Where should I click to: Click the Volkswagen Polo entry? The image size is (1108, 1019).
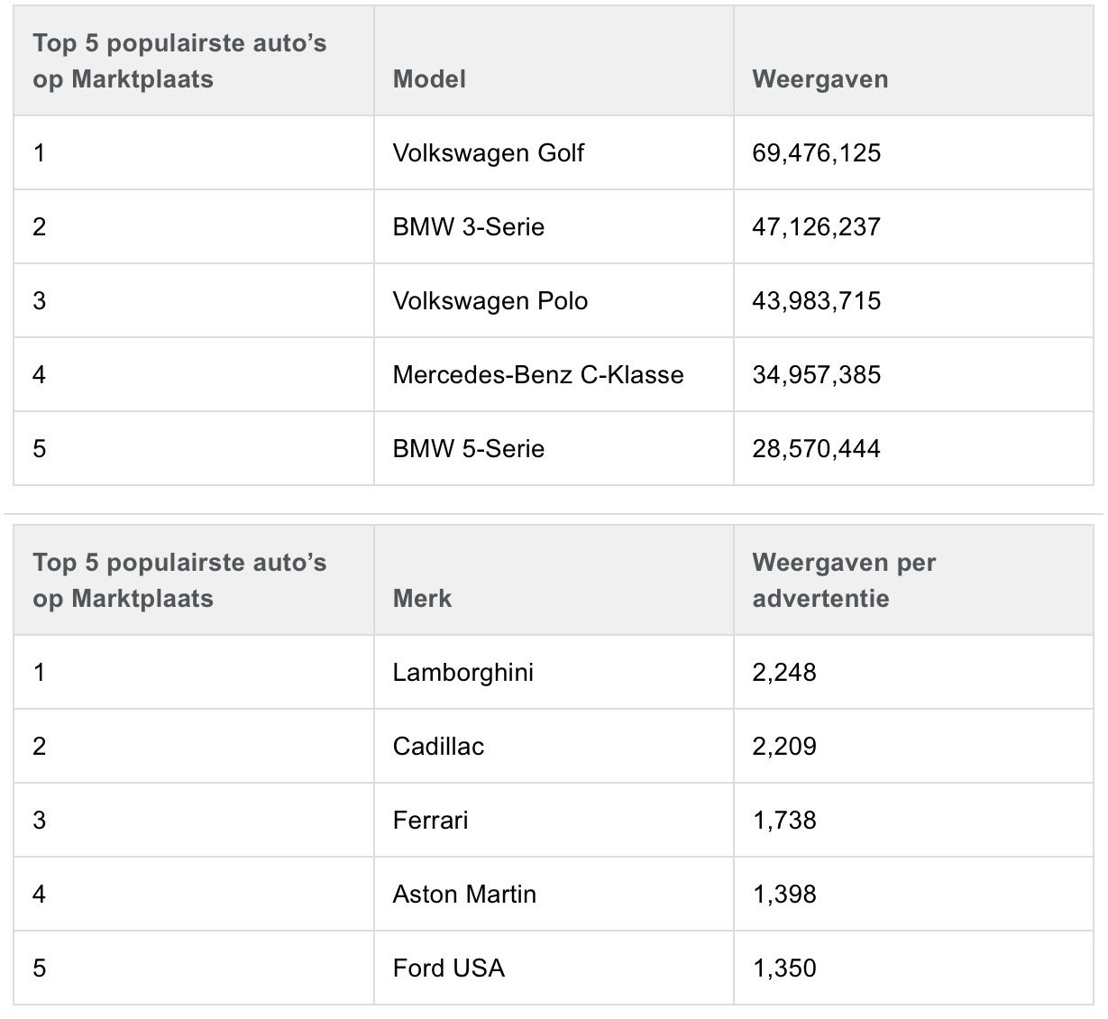490,301
